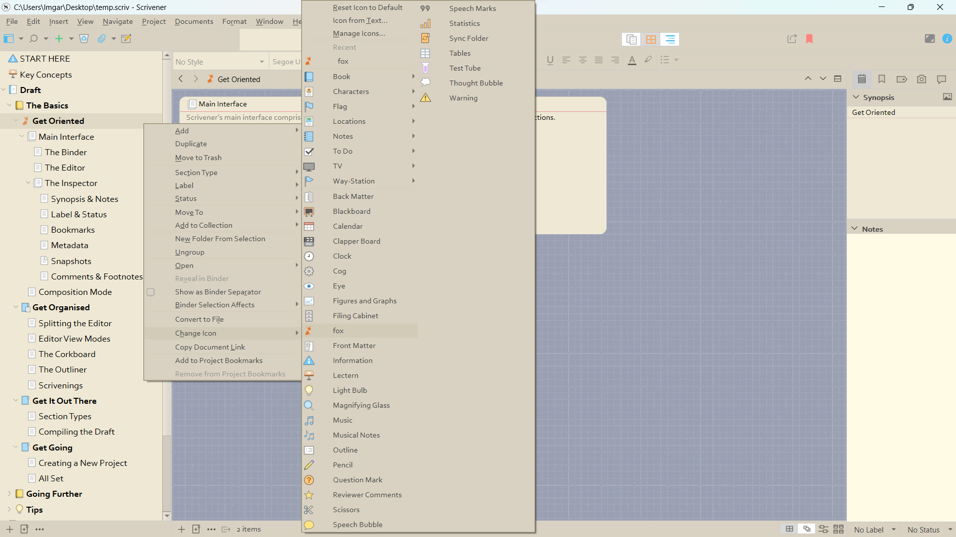Open the Bookmarks inspector pane
The image size is (956, 537).
(x=882, y=79)
